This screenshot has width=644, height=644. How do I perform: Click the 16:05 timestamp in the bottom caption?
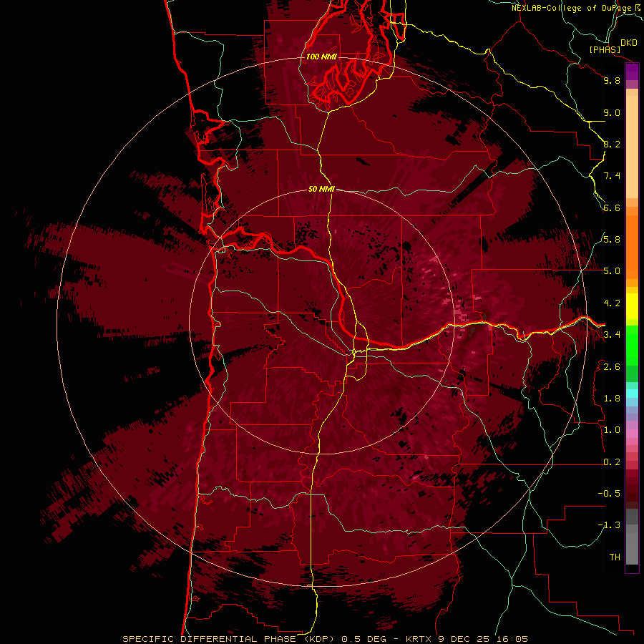pos(513,639)
